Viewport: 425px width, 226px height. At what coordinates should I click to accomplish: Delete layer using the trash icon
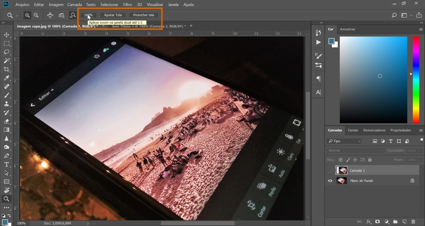click(x=414, y=221)
